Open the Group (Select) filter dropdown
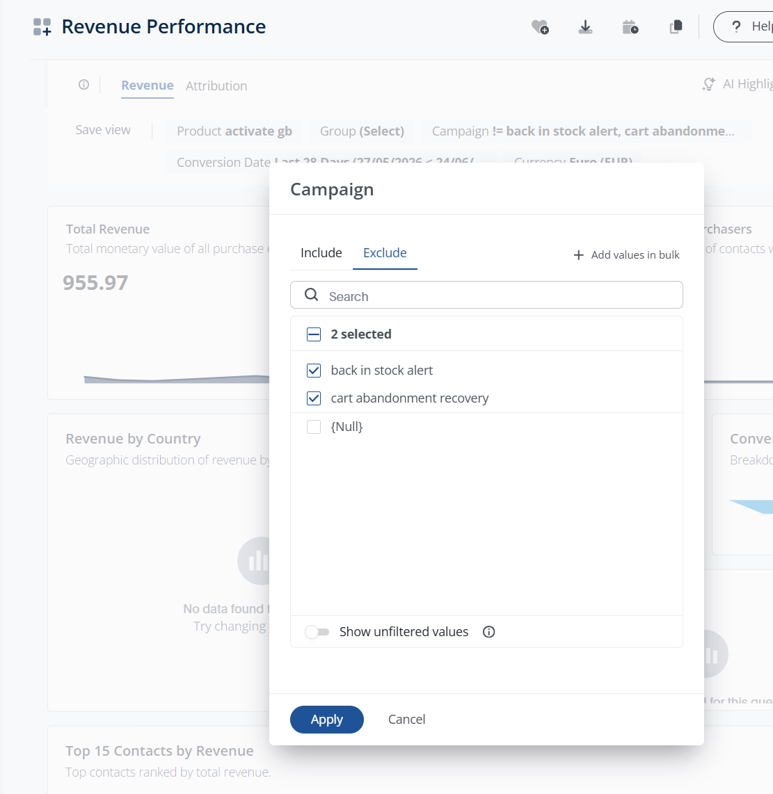Image resolution: width=773 pixels, height=794 pixels. (x=362, y=131)
